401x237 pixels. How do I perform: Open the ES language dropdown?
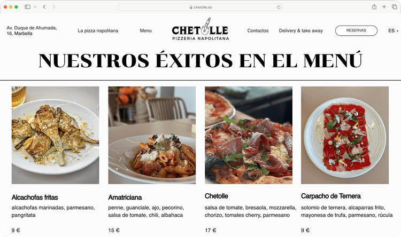tap(393, 30)
